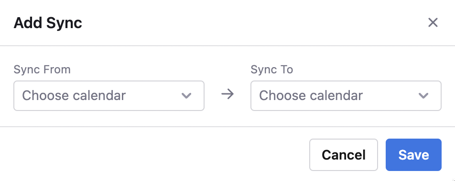Focus the Sync To combo box
This screenshot has height=181, width=455.
(346, 96)
